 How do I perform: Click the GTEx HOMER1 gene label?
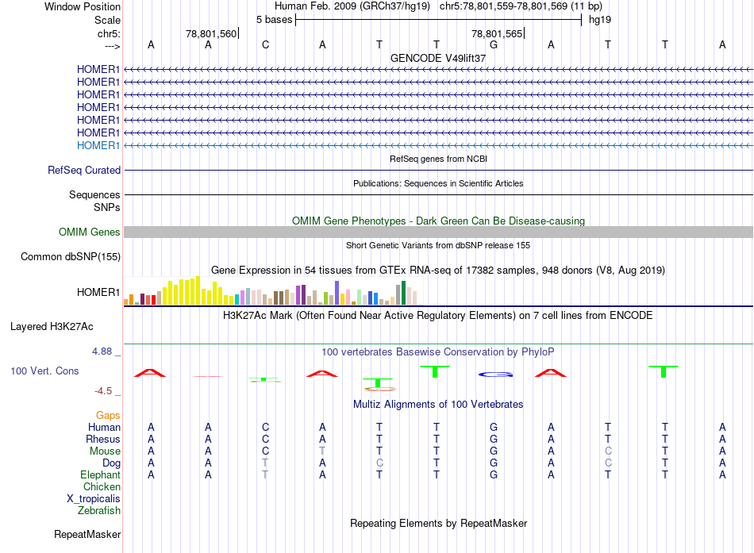(x=98, y=293)
